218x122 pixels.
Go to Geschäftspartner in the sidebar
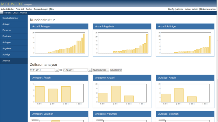(x=14, y=18)
